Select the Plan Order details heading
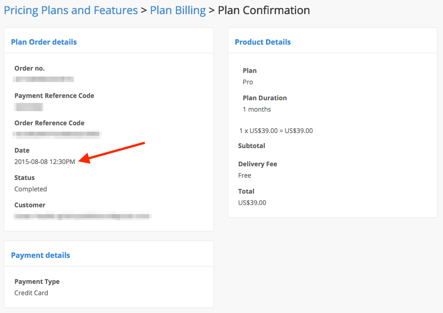 coord(44,42)
